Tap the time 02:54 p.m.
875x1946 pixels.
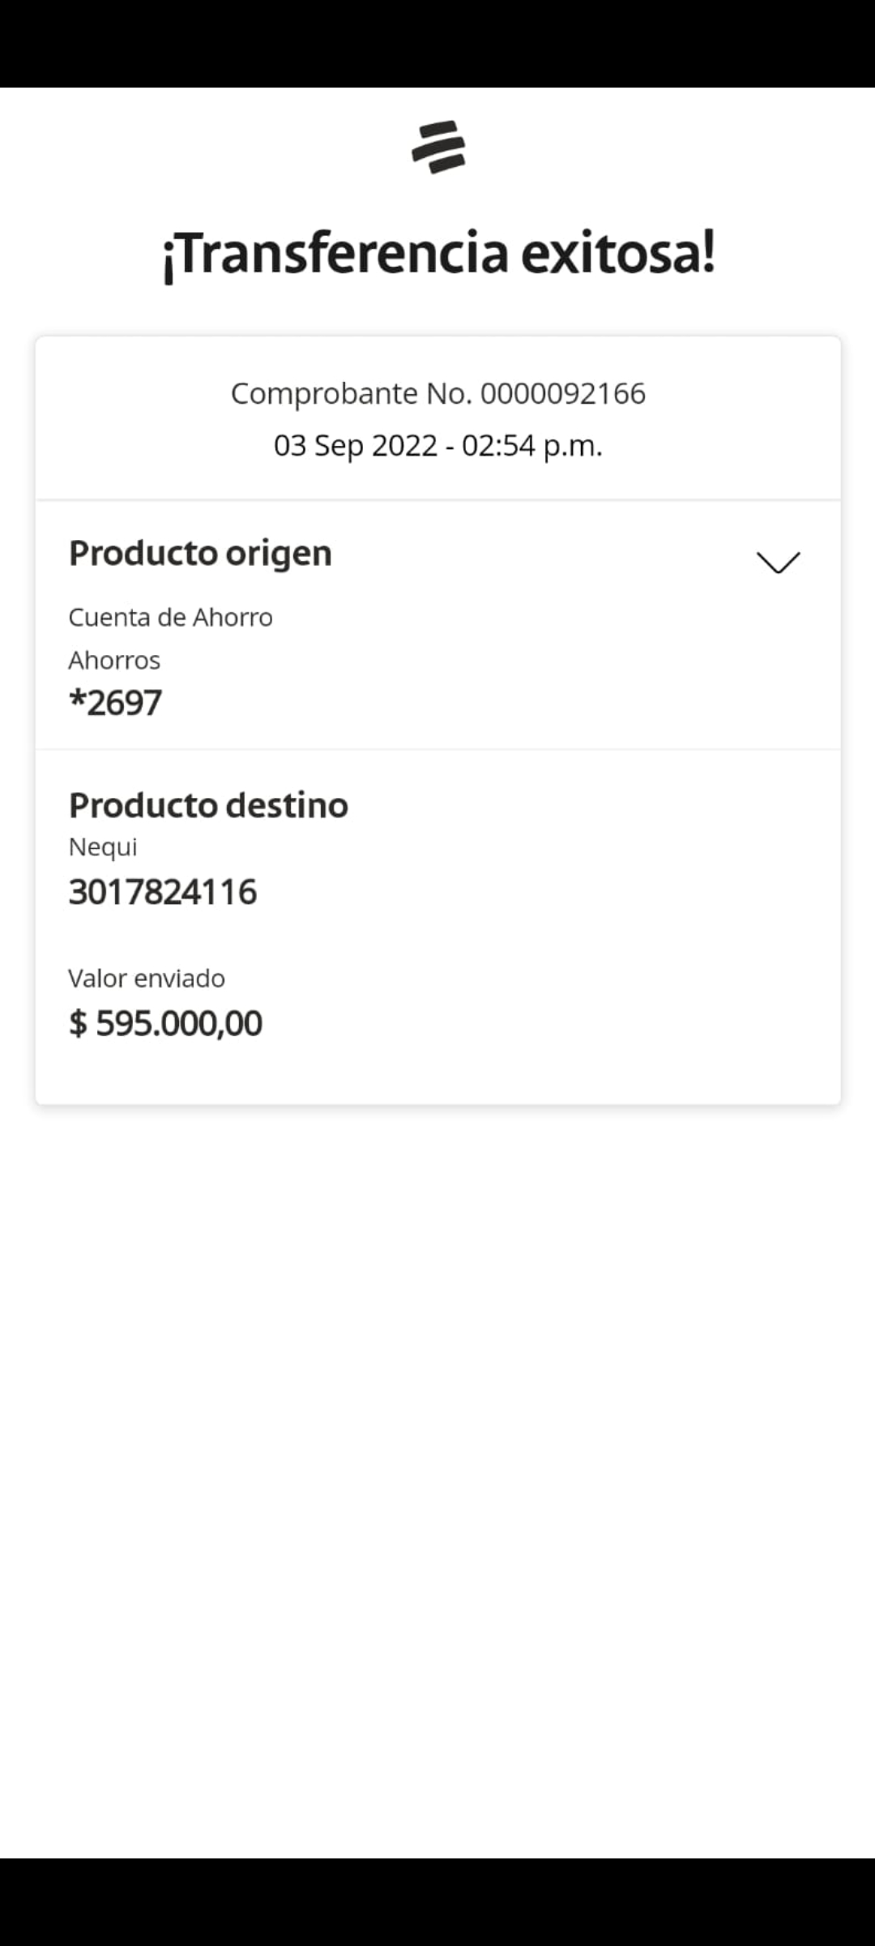tap(532, 446)
